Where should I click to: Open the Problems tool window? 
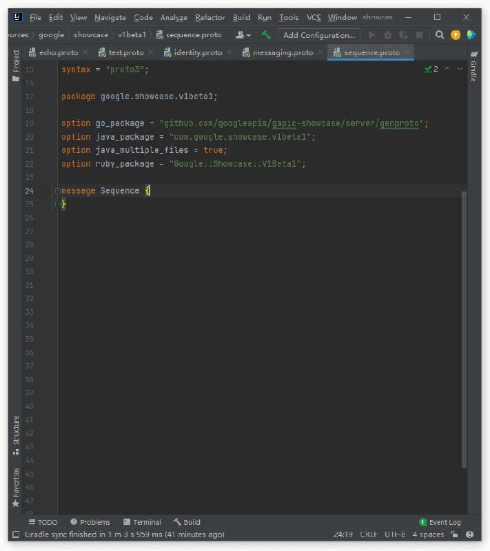point(90,522)
